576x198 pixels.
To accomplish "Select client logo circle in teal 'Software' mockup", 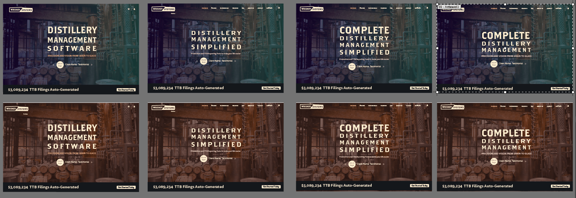I will coord(60,65).
